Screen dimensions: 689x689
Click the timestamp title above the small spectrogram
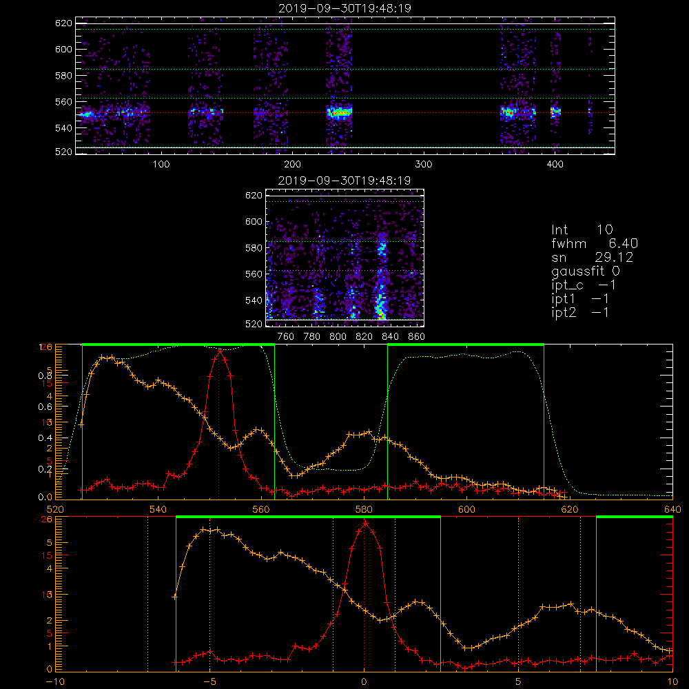click(x=344, y=181)
